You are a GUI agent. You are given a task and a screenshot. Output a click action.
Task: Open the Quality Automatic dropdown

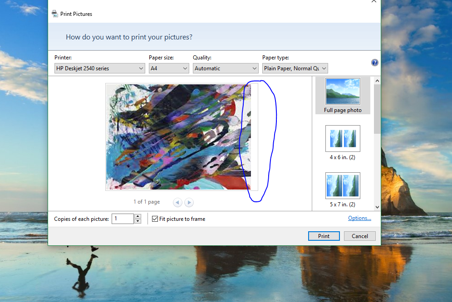(225, 68)
